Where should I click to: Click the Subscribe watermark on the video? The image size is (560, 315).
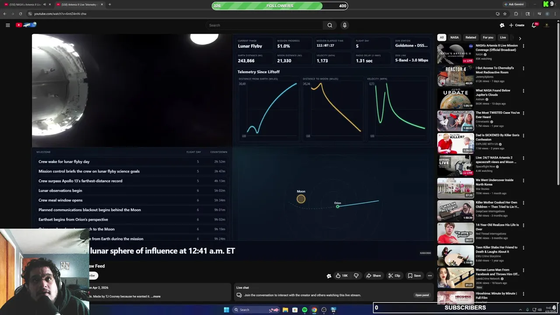pyautogui.click(x=425, y=253)
